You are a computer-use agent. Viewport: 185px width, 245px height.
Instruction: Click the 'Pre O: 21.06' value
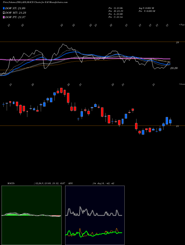click(x=115, y=8)
